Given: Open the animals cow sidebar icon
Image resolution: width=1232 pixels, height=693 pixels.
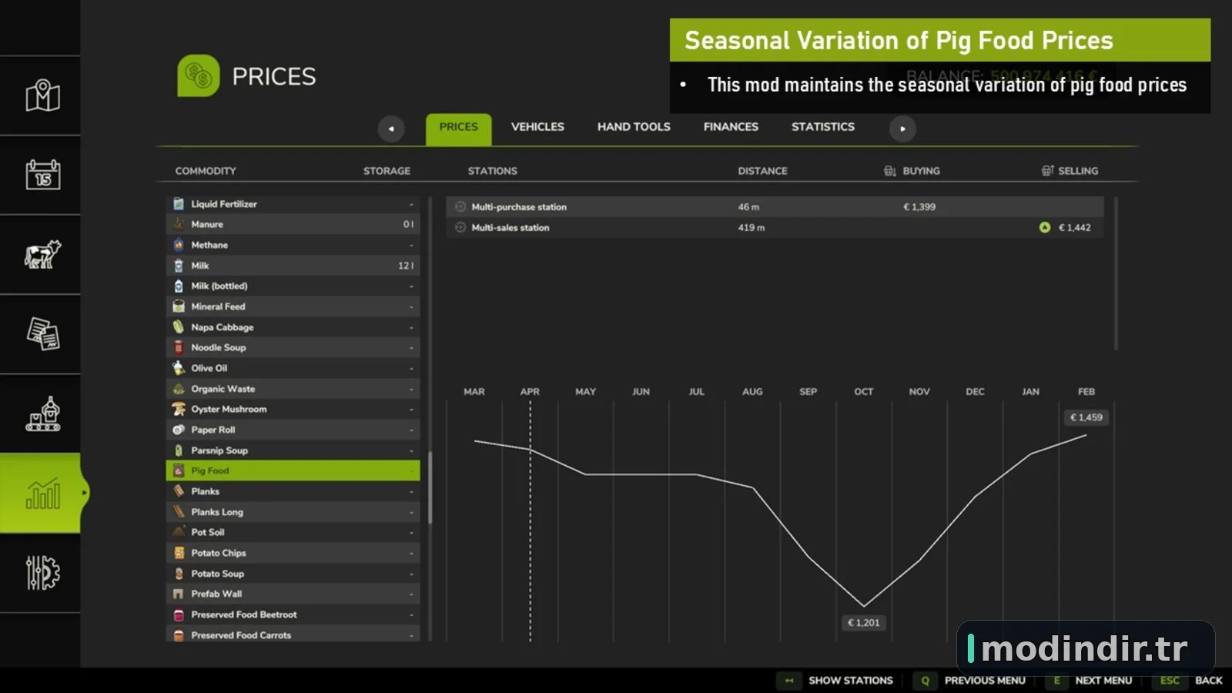Looking at the screenshot, I should point(42,255).
